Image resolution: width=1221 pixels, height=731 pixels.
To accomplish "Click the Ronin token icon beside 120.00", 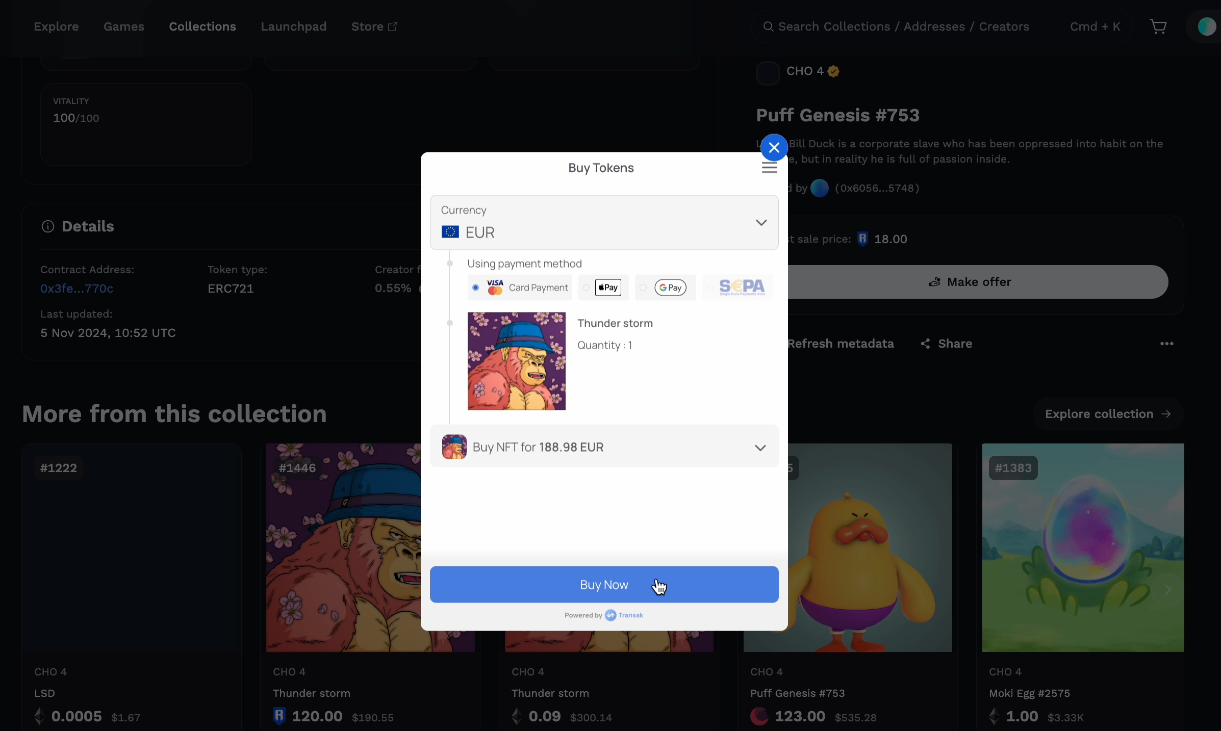I will pos(279,716).
